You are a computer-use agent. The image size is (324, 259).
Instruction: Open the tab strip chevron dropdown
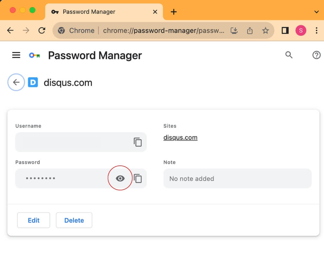316,12
